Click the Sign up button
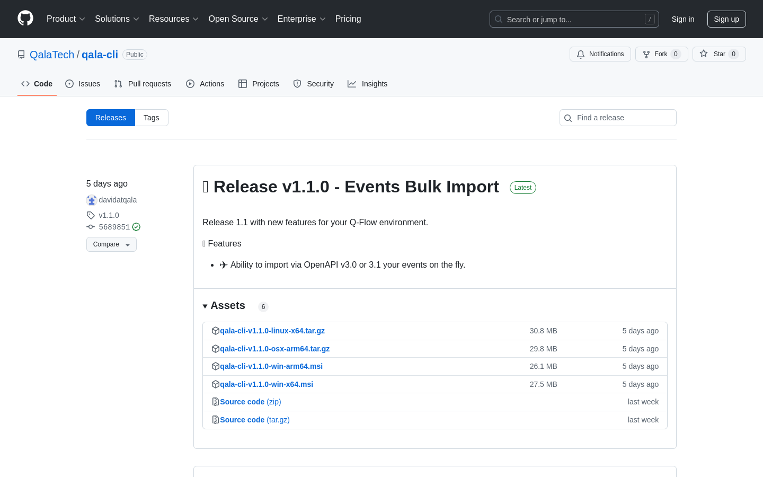 point(726,19)
